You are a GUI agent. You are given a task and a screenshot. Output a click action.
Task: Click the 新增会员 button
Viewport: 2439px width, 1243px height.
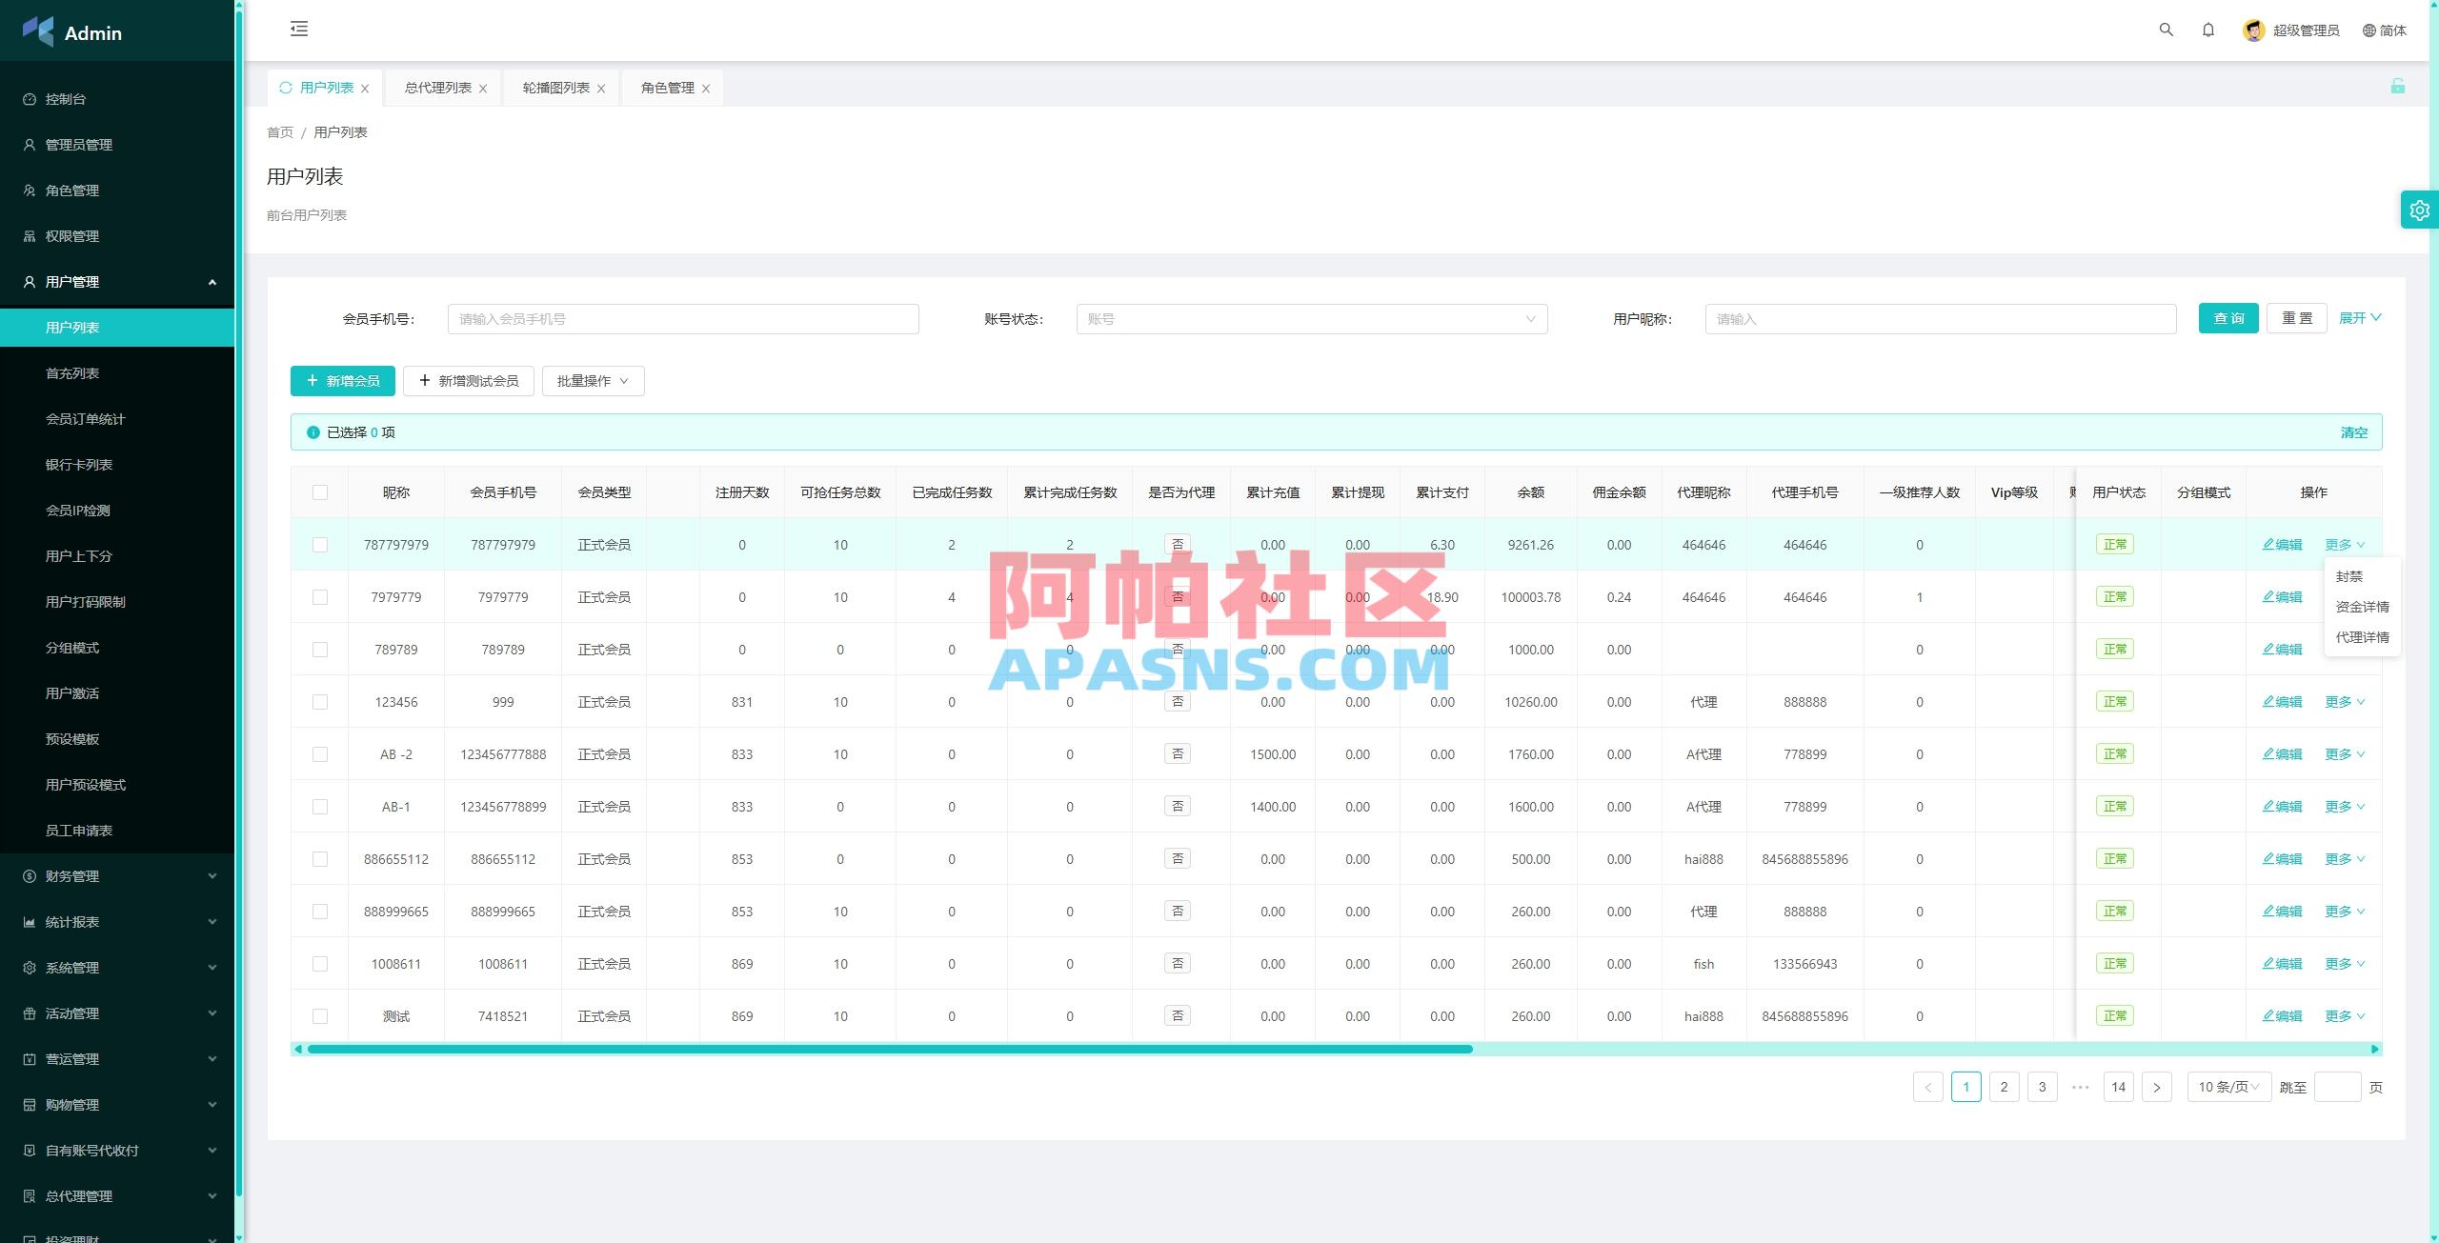point(342,380)
